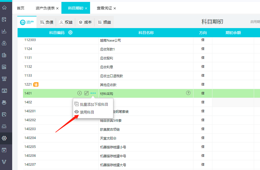The width and height of the screenshot is (260, 170).
Task: Open the invoice receipt icon in sidebar
Action: [4, 79]
